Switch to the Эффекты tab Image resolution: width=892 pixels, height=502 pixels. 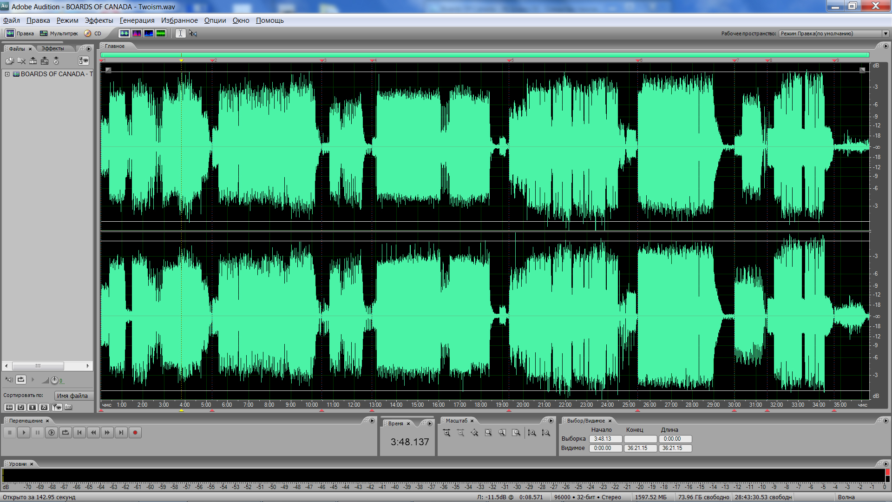click(x=52, y=48)
